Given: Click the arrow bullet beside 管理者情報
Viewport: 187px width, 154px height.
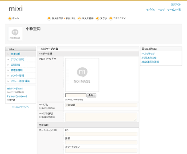Looking at the screenshot, I should click(x=8, y=70).
